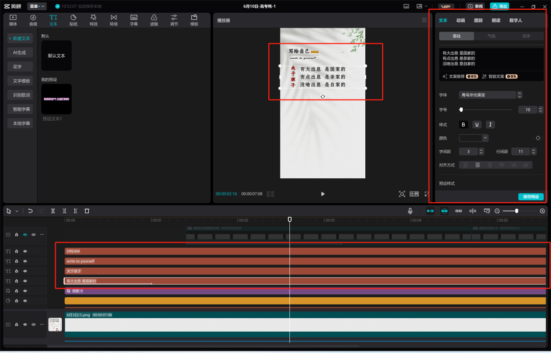Toggle italic style for the text
Image resolution: width=551 pixels, height=353 pixels.
pyautogui.click(x=490, y=125)
